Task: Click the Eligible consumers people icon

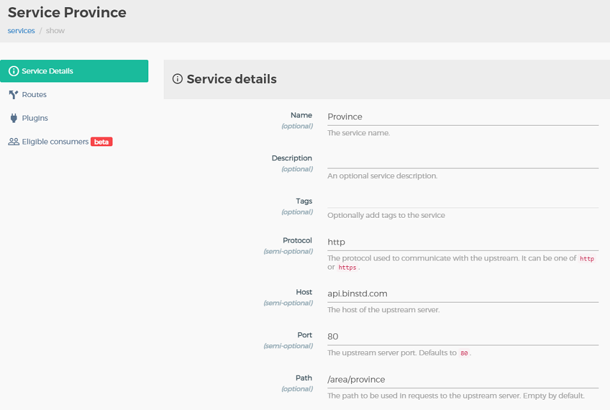Action: pos(13,142)
